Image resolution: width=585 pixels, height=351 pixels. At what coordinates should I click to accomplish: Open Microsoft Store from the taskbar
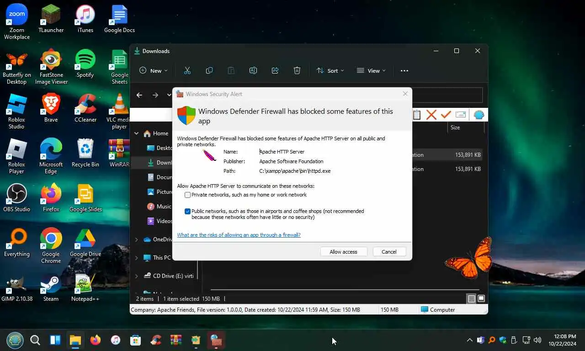tap(135, 340)
